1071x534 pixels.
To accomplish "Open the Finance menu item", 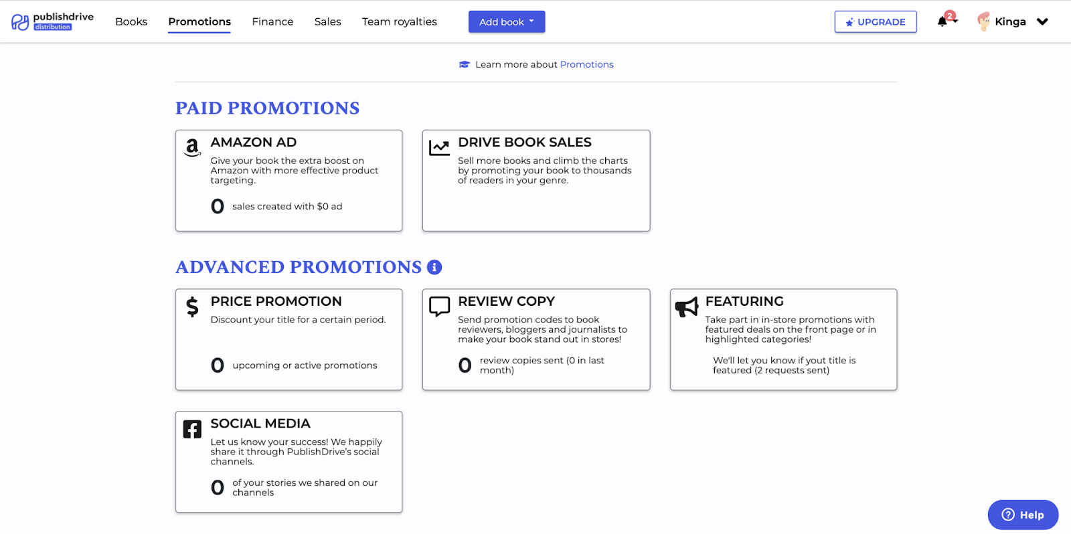I will coord(272,21).
